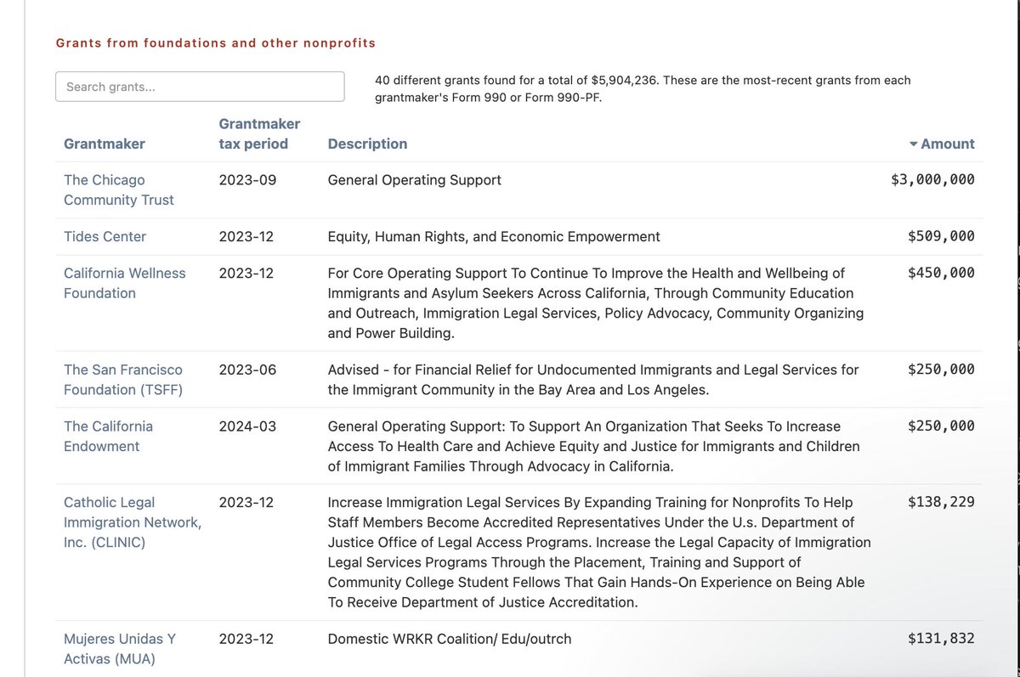Open the Tides Center grantmaker link
Screen dimensions: 1020x677
[x=105, y=236]
